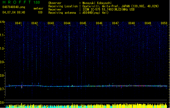
Task: Click the 0841 time marker
Action: pos(18,23)
